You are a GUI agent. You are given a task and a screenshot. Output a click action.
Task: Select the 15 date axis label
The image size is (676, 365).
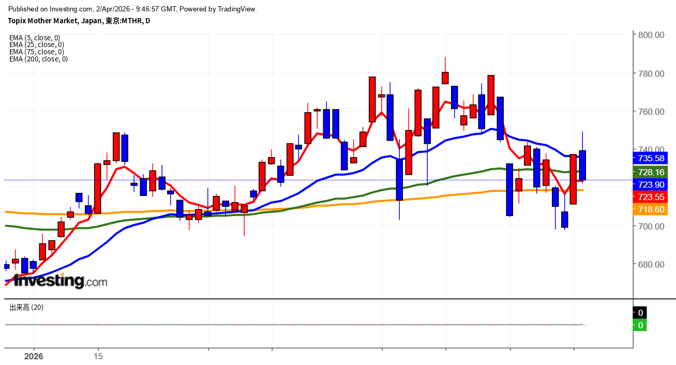coord(98,357)
